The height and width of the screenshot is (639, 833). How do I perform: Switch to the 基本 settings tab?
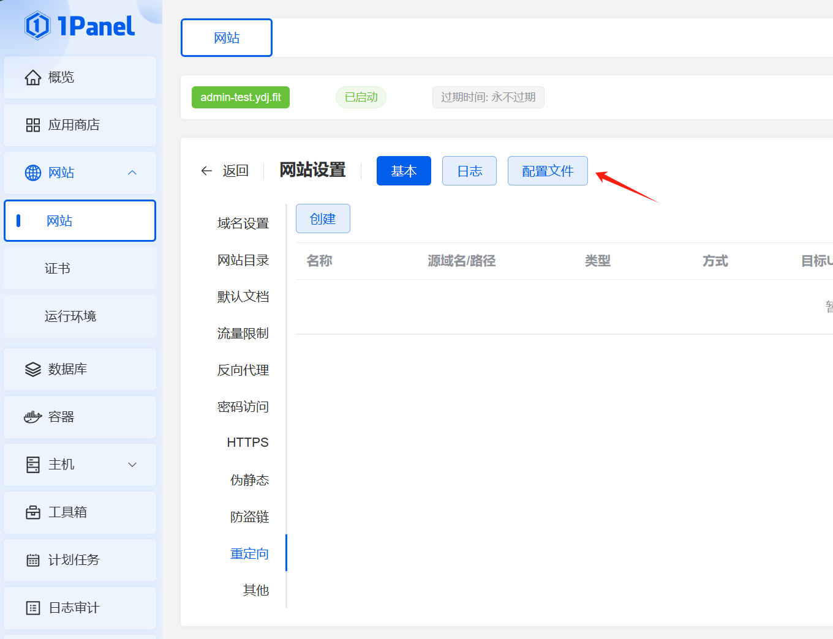click(404, 171)
